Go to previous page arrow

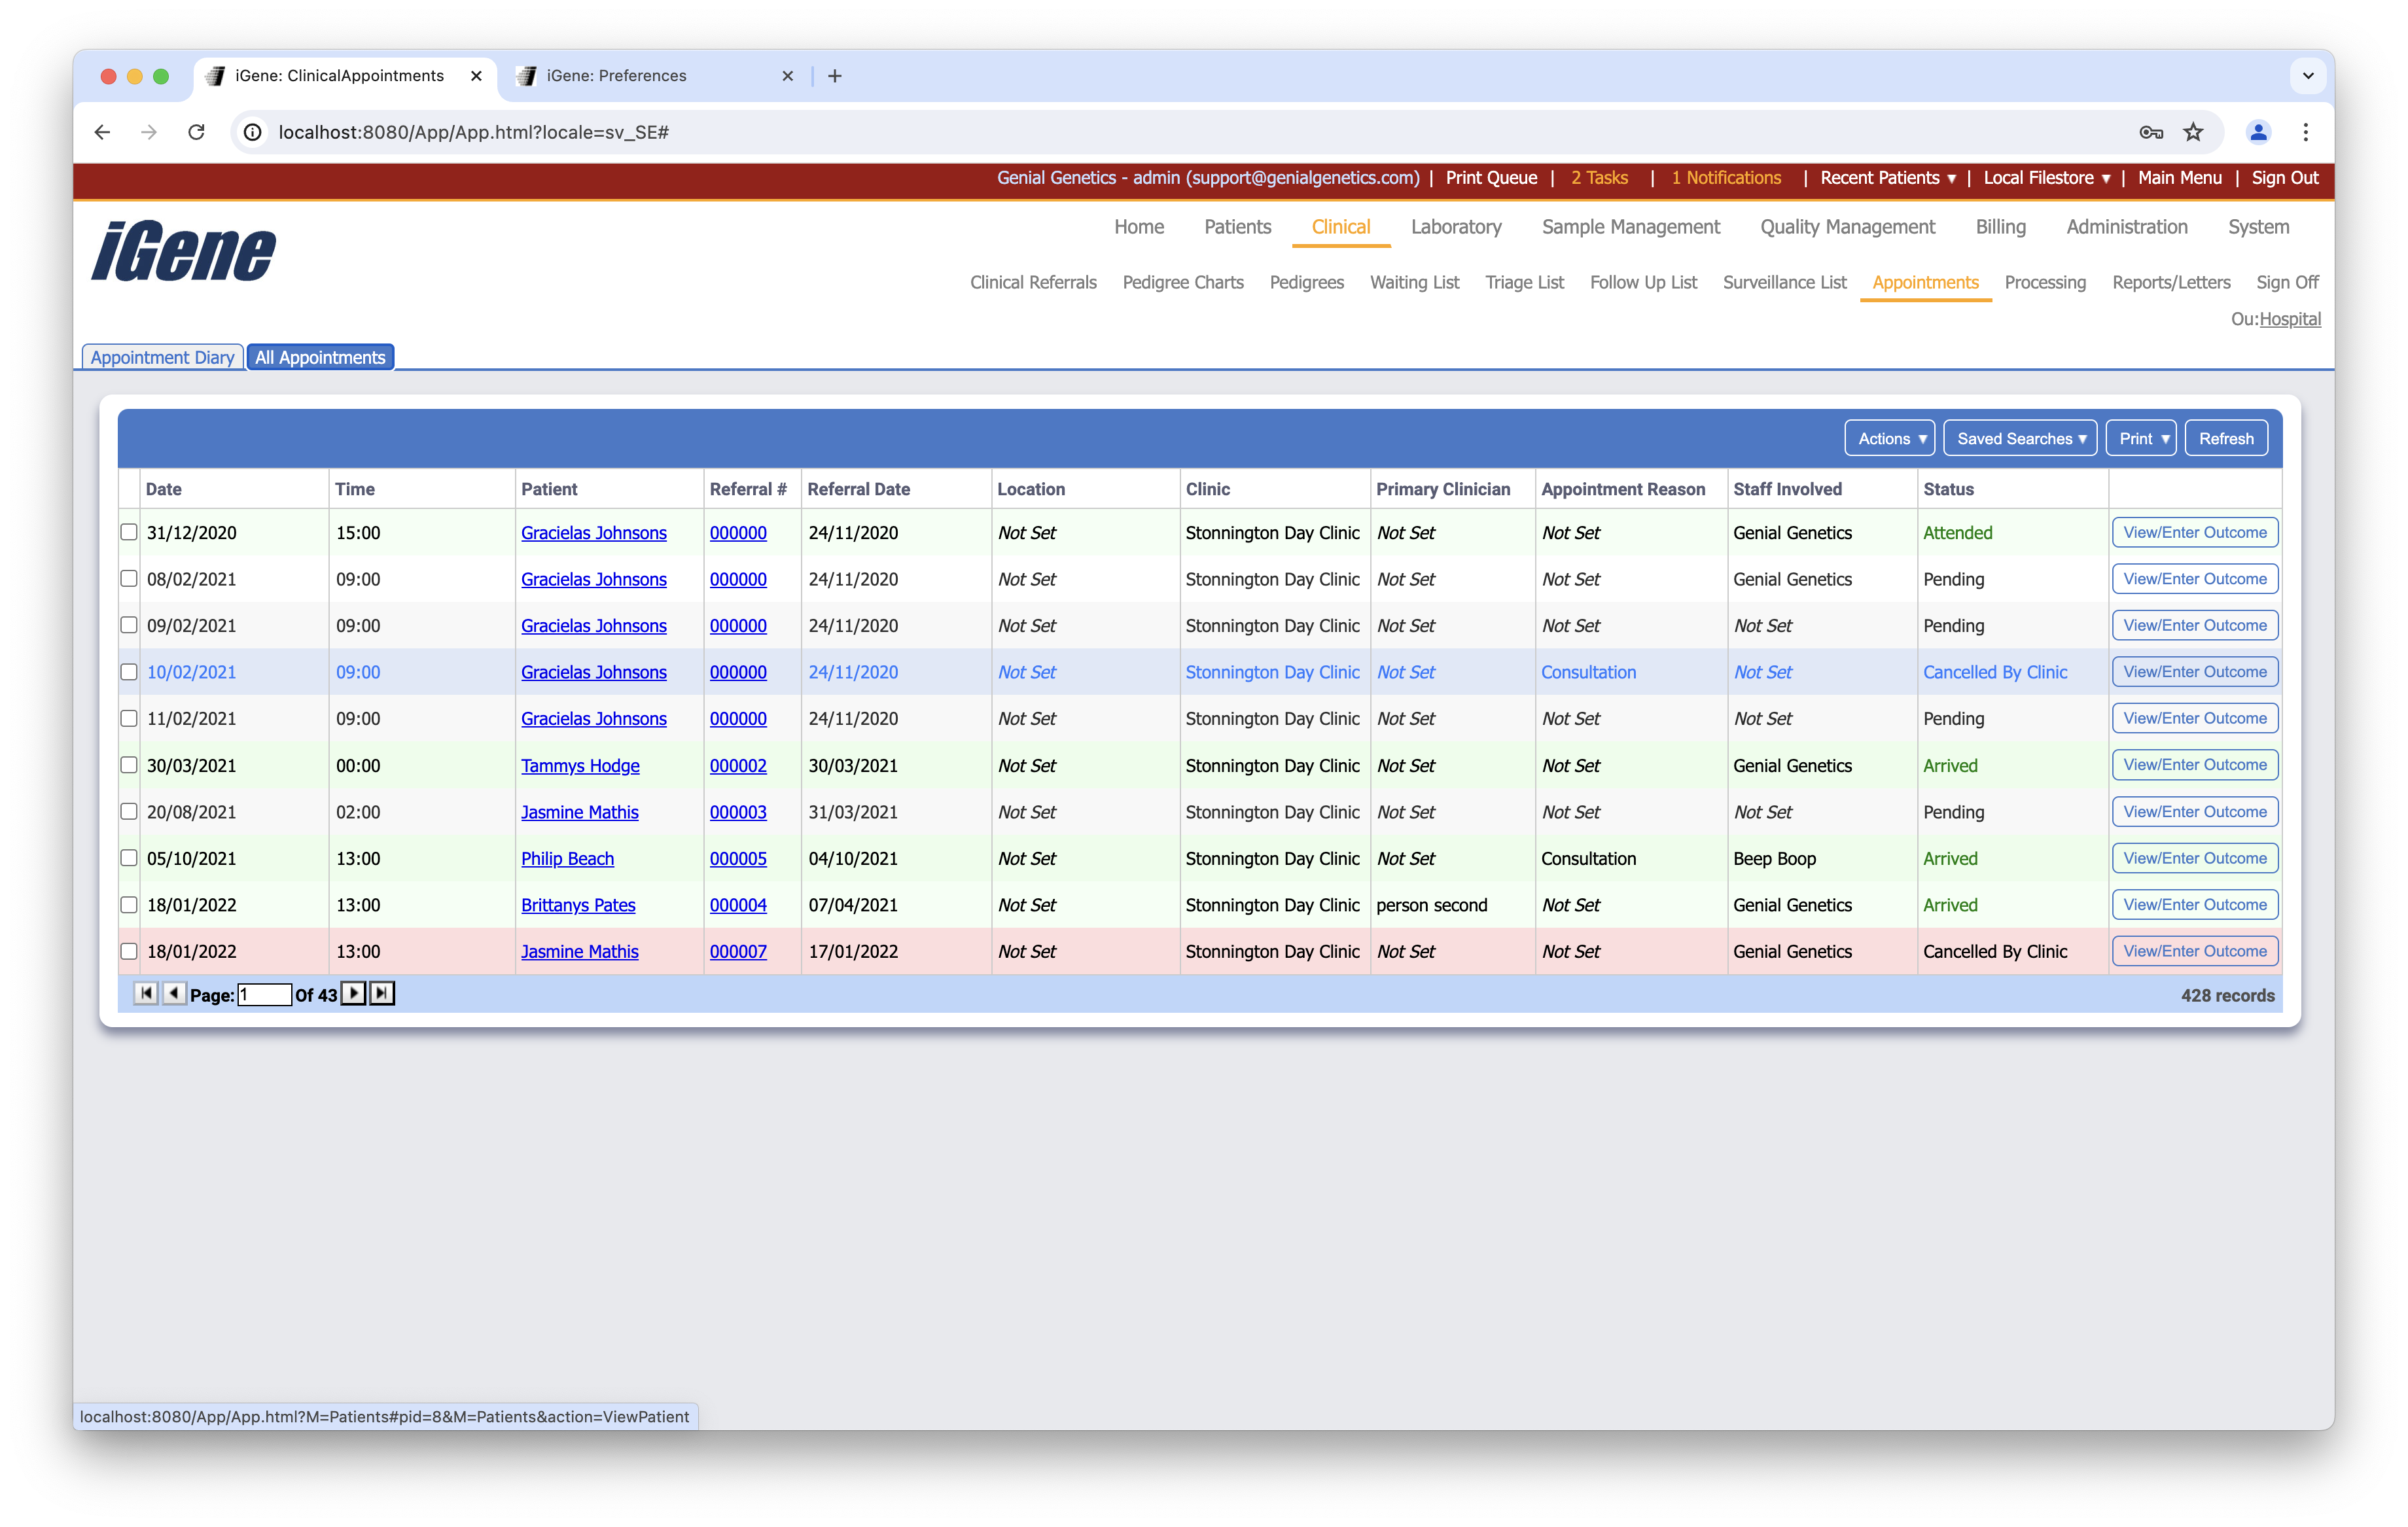(174, 993)
